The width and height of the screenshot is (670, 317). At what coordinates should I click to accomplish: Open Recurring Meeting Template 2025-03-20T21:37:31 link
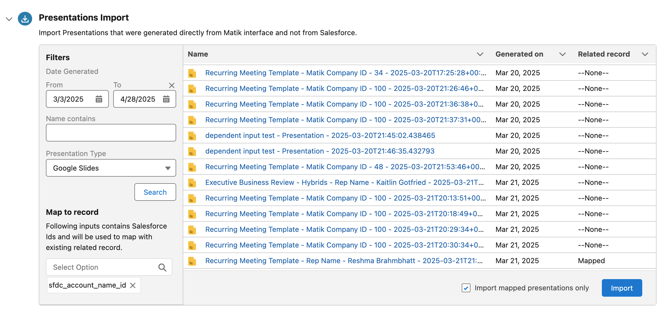pyautogui.click(x=346, y=120)
